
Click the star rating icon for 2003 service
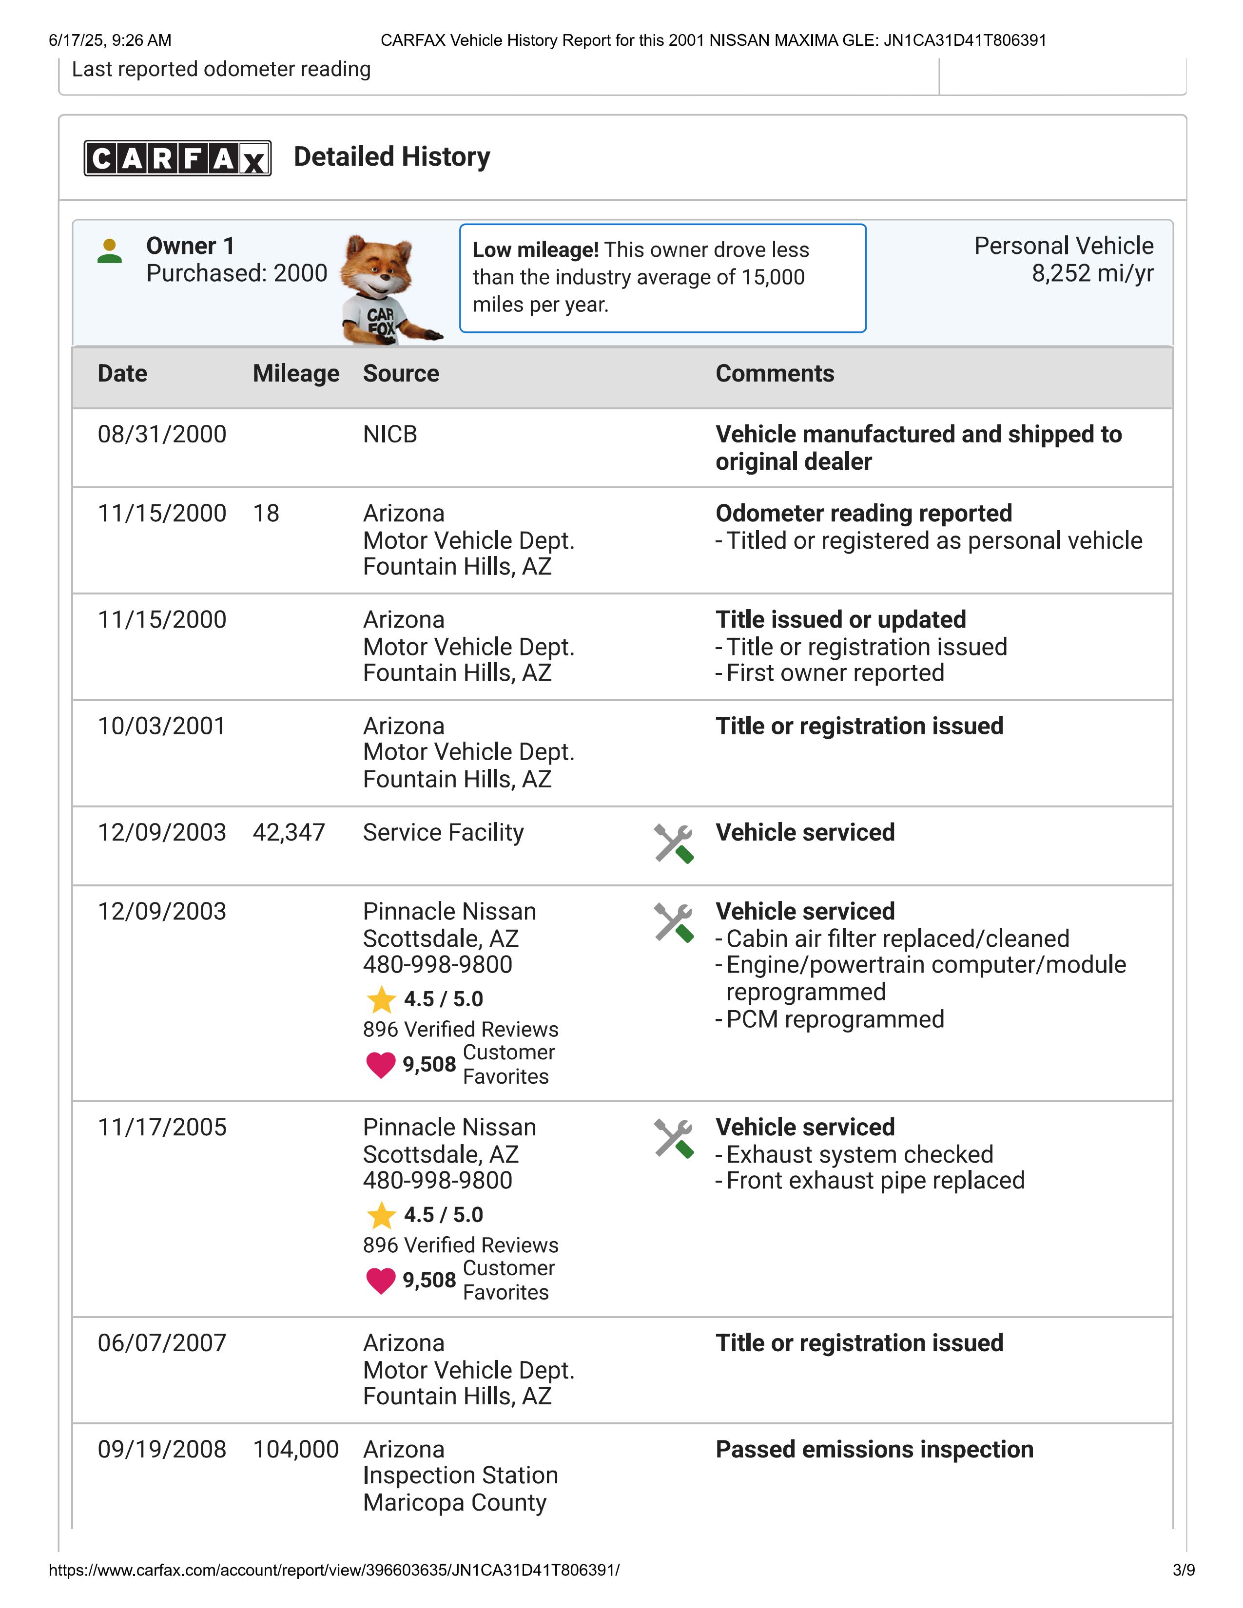click(x=382, y=1000)
